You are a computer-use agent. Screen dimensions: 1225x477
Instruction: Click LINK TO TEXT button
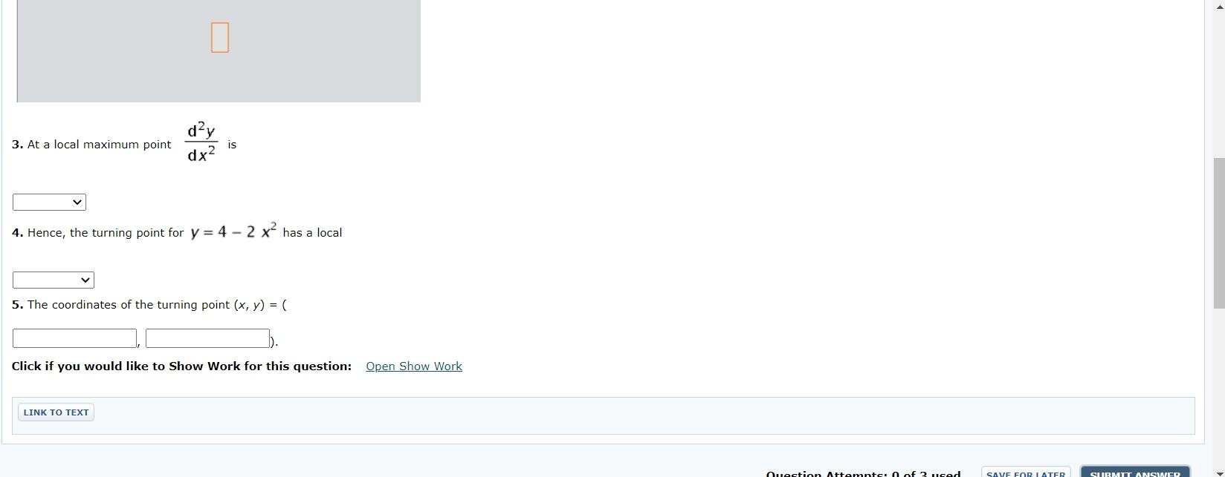56,412
